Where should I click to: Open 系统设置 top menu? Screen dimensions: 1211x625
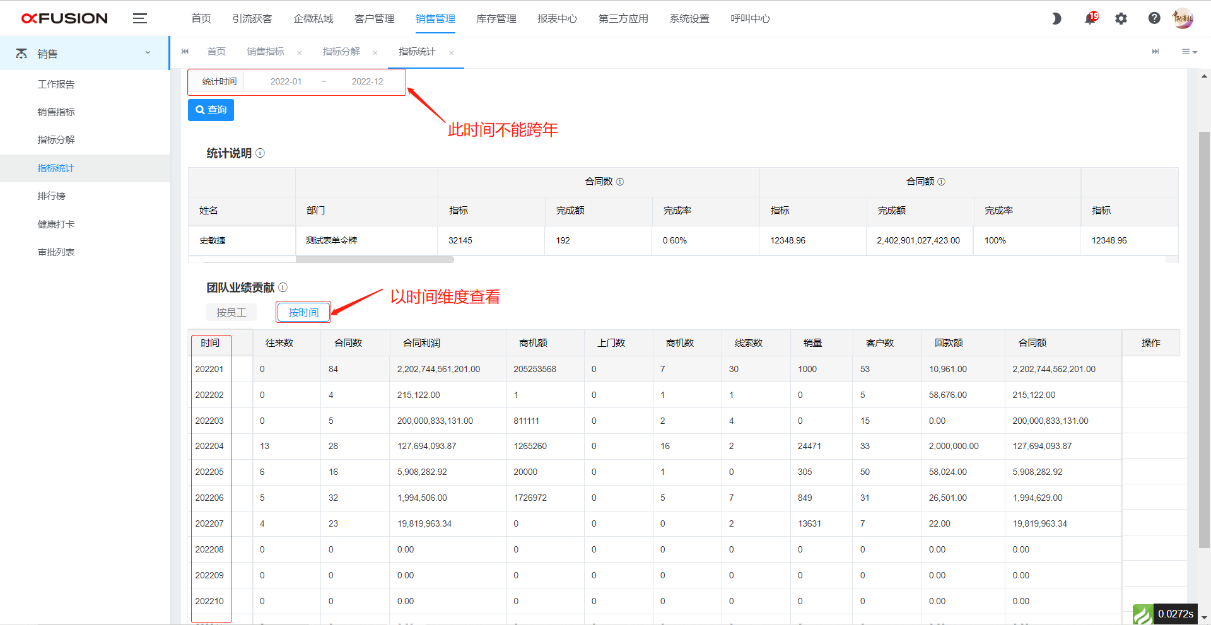[689, 19]
